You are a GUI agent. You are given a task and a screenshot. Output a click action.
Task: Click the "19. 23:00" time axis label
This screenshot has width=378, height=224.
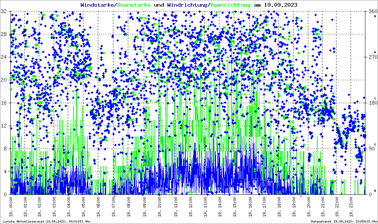(351, 207)
